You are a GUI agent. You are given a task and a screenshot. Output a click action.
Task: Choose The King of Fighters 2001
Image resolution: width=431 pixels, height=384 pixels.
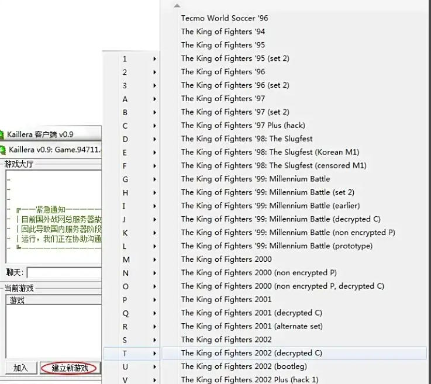[294, 299]
